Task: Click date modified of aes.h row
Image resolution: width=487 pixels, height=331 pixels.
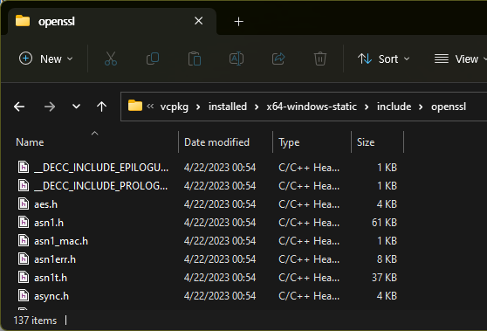Action: pyautogui.click(x=220, y=204)
